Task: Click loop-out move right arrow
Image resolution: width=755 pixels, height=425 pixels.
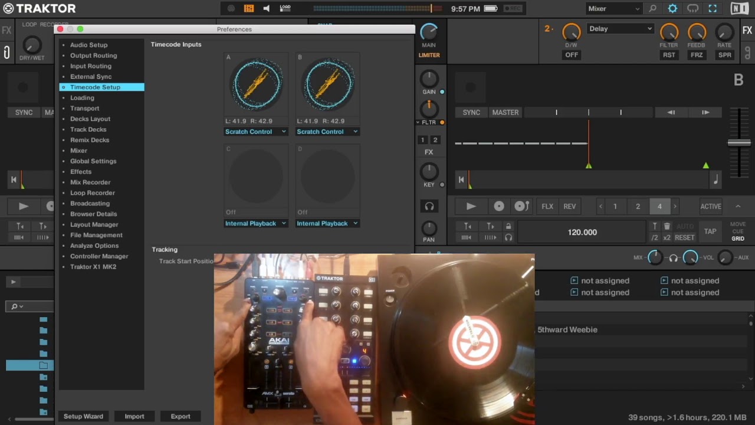Action: tap(705, 112)
